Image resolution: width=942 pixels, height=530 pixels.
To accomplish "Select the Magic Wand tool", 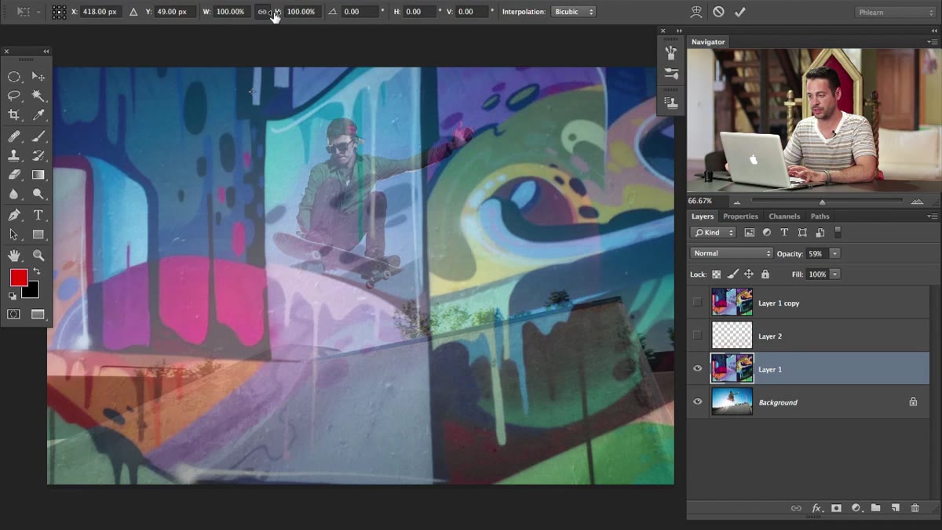I will click(x=38, y=96).
